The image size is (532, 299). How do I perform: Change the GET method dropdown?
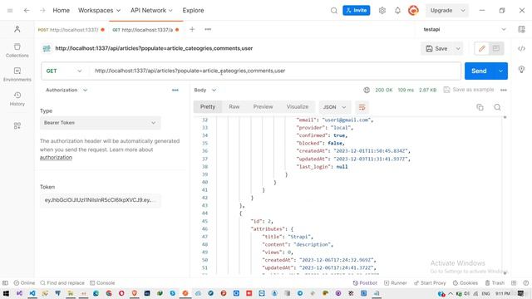[64, 71]
